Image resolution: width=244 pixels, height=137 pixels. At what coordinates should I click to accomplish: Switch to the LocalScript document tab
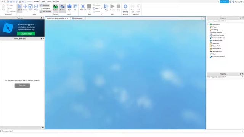pos(78,18)
